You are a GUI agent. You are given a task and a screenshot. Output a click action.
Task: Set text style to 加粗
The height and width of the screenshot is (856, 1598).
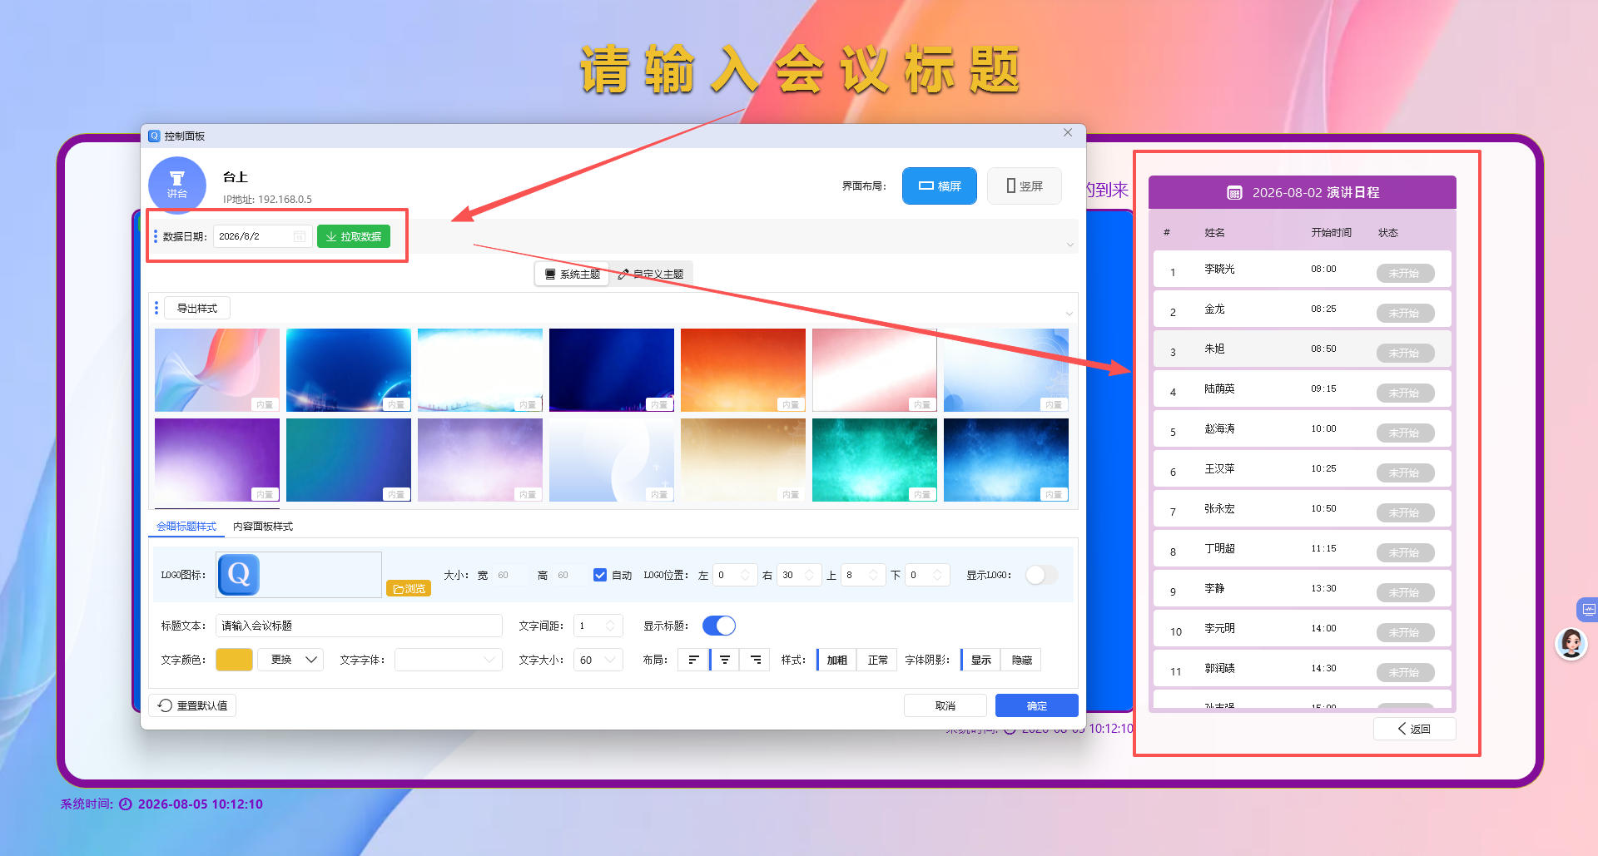tap(836, 660)
